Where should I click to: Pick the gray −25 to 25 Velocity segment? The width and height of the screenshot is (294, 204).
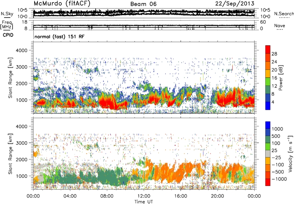(268, 154)
